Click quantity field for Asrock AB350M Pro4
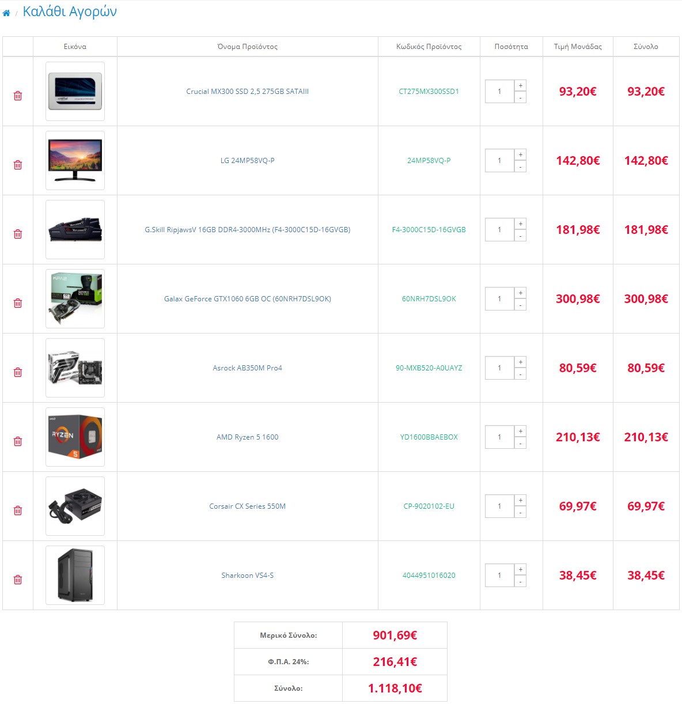Screen dimensions: 682x704 [499, 368]
